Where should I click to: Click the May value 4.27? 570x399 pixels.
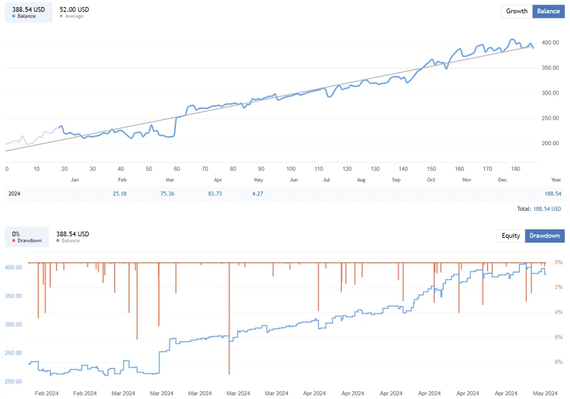[x=257, y=194]
